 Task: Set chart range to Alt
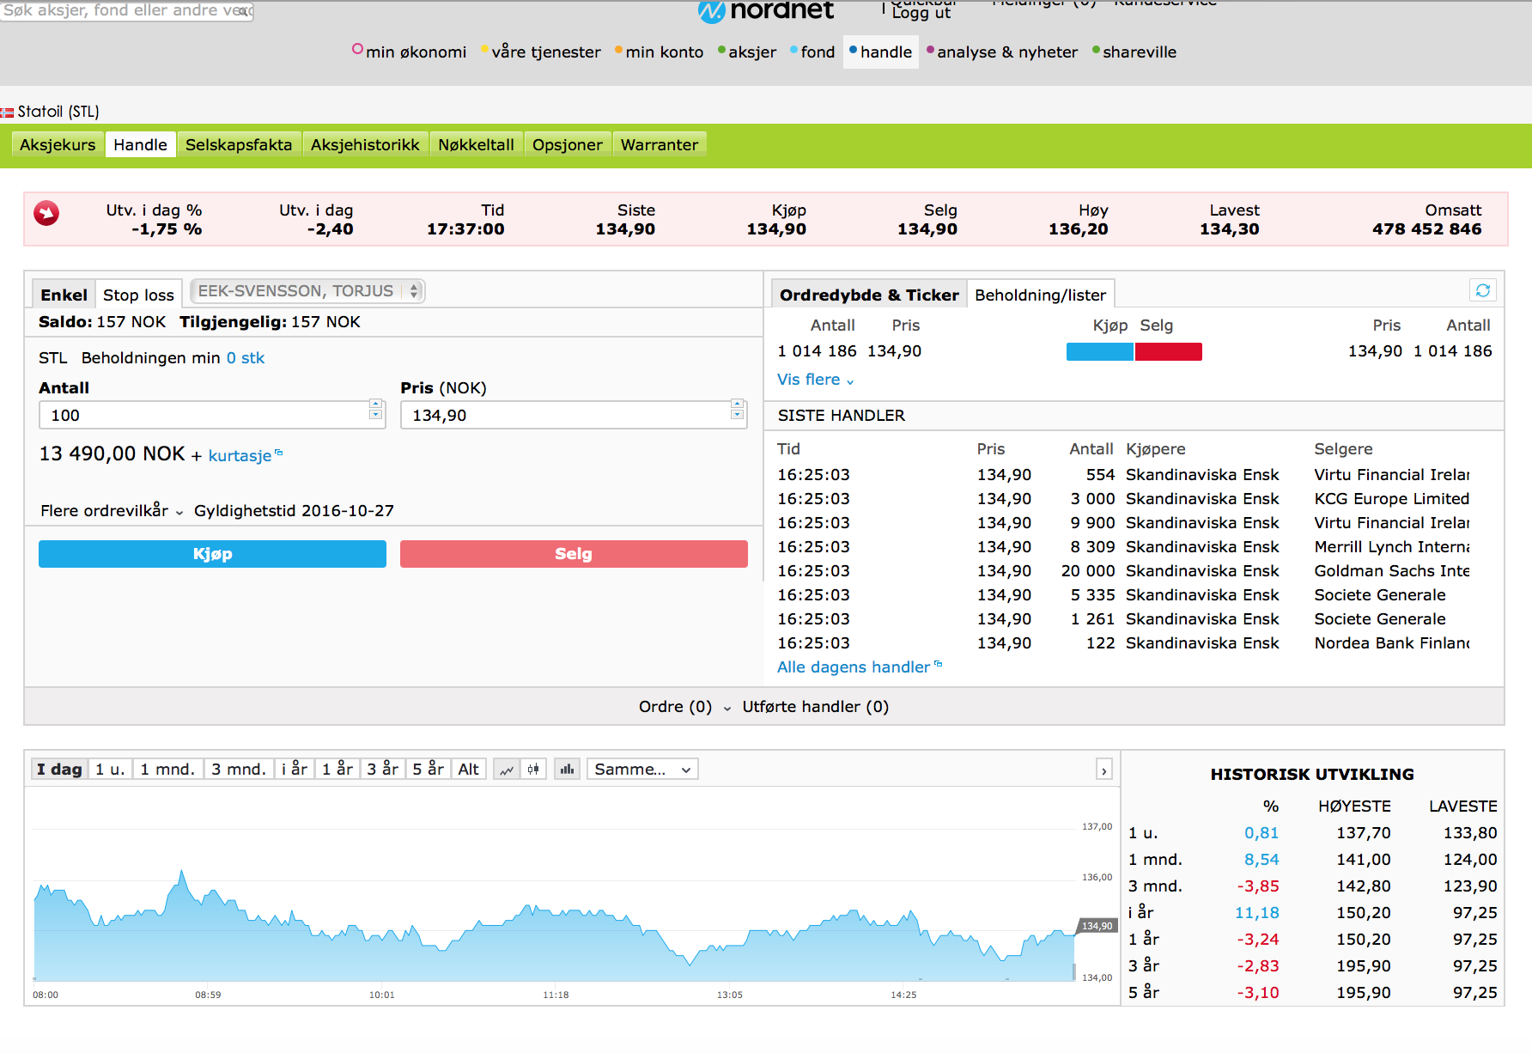click(469, 770)
